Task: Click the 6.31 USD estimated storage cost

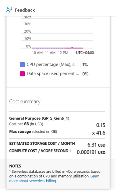Action: pos(96,145)
